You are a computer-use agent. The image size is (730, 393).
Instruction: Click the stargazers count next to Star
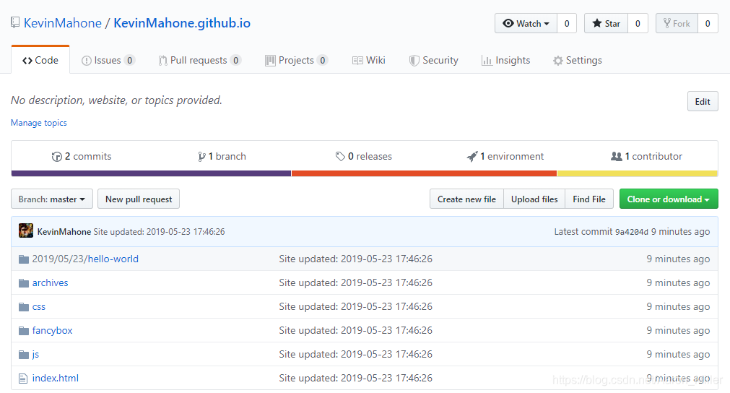pyautogui.click(x=638, y=23)
